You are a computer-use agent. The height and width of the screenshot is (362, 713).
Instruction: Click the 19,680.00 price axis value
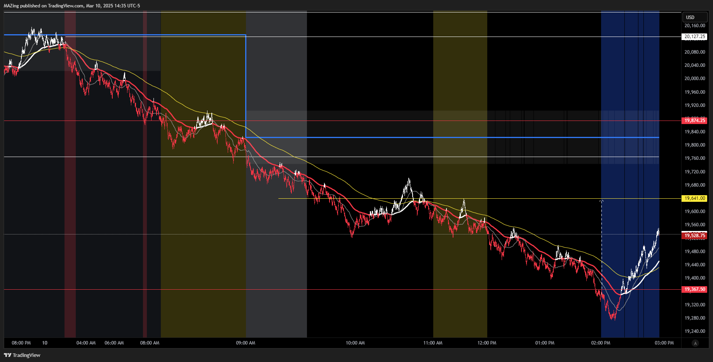[695, 185]
